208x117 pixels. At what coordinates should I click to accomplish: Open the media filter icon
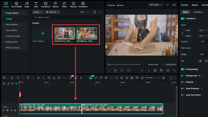[95, 12]
